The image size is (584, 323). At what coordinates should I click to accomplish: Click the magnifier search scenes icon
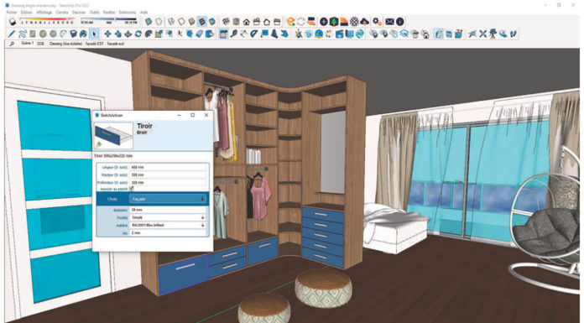12,44
